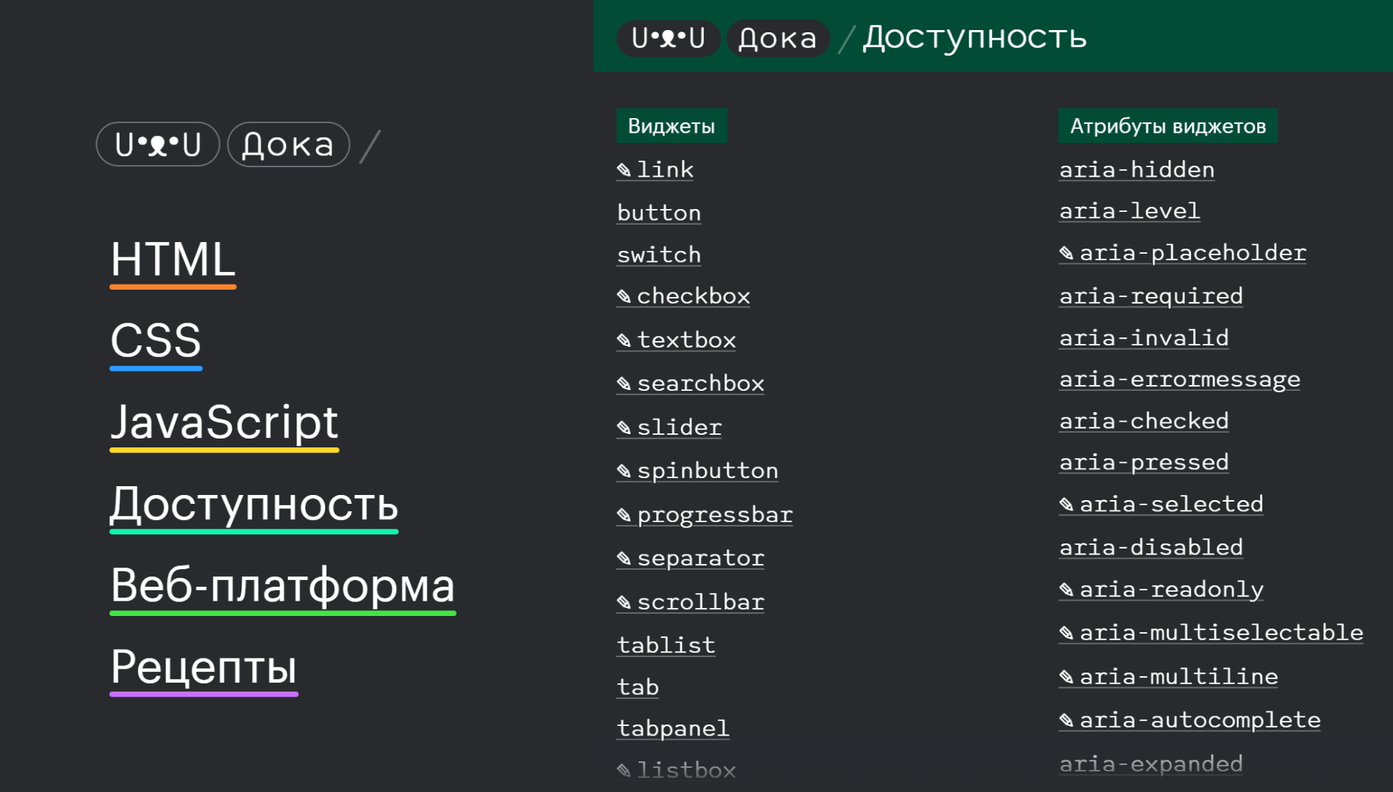Click the pencil icon beside aria-selected
The width and height of the screenshot is (1393, 792).
(x=1066, y=505)
